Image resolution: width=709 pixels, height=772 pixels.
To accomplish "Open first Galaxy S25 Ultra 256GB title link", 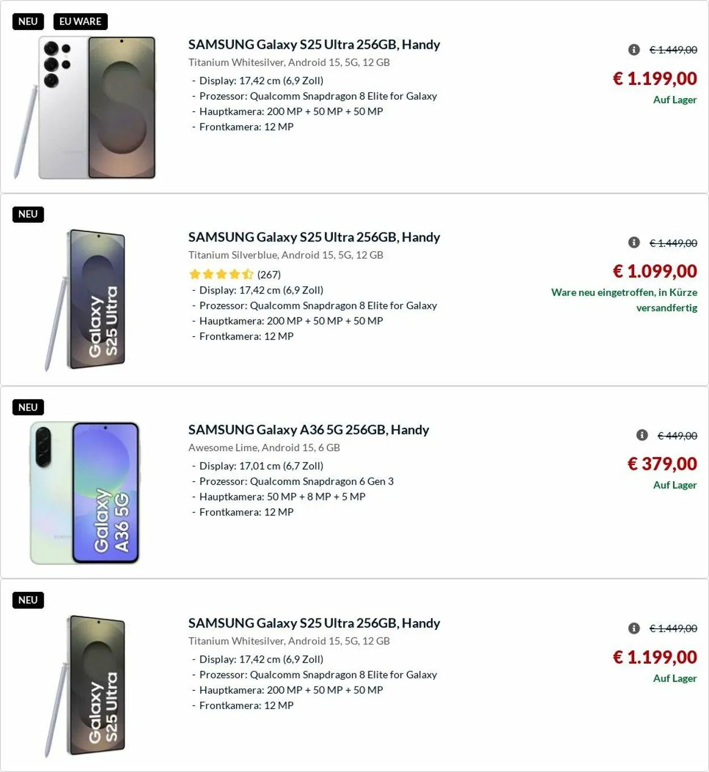I will pyautogui.click(x=314, y=44).
